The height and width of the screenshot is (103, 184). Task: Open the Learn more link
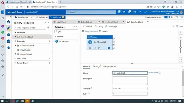(x=154, y=73)
